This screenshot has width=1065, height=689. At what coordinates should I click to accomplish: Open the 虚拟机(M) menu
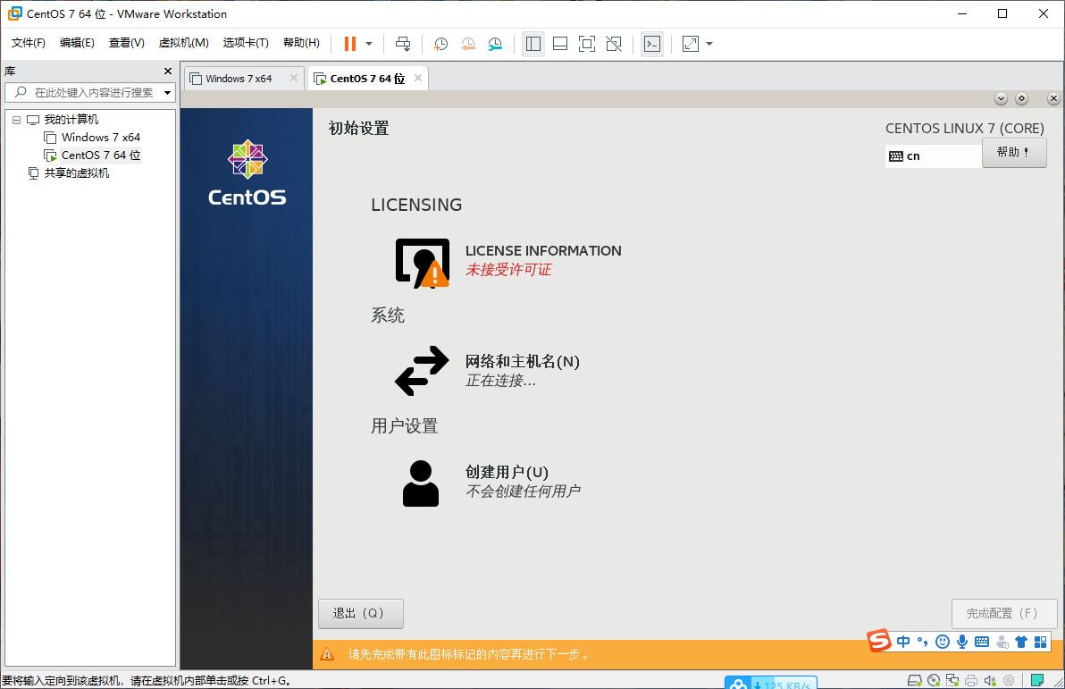[x=183, y=42]
